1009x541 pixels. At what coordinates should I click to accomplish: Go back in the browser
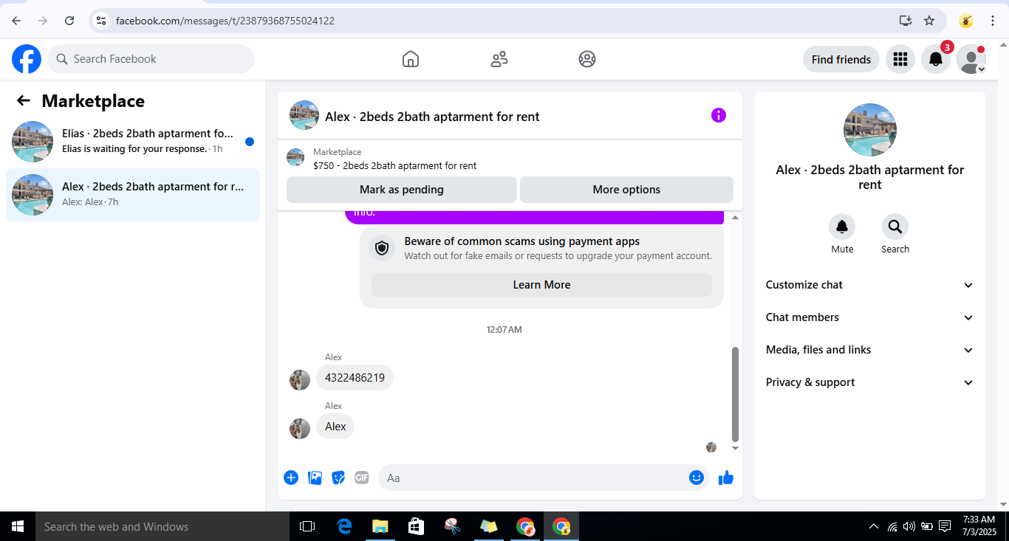tap(16, 21)
